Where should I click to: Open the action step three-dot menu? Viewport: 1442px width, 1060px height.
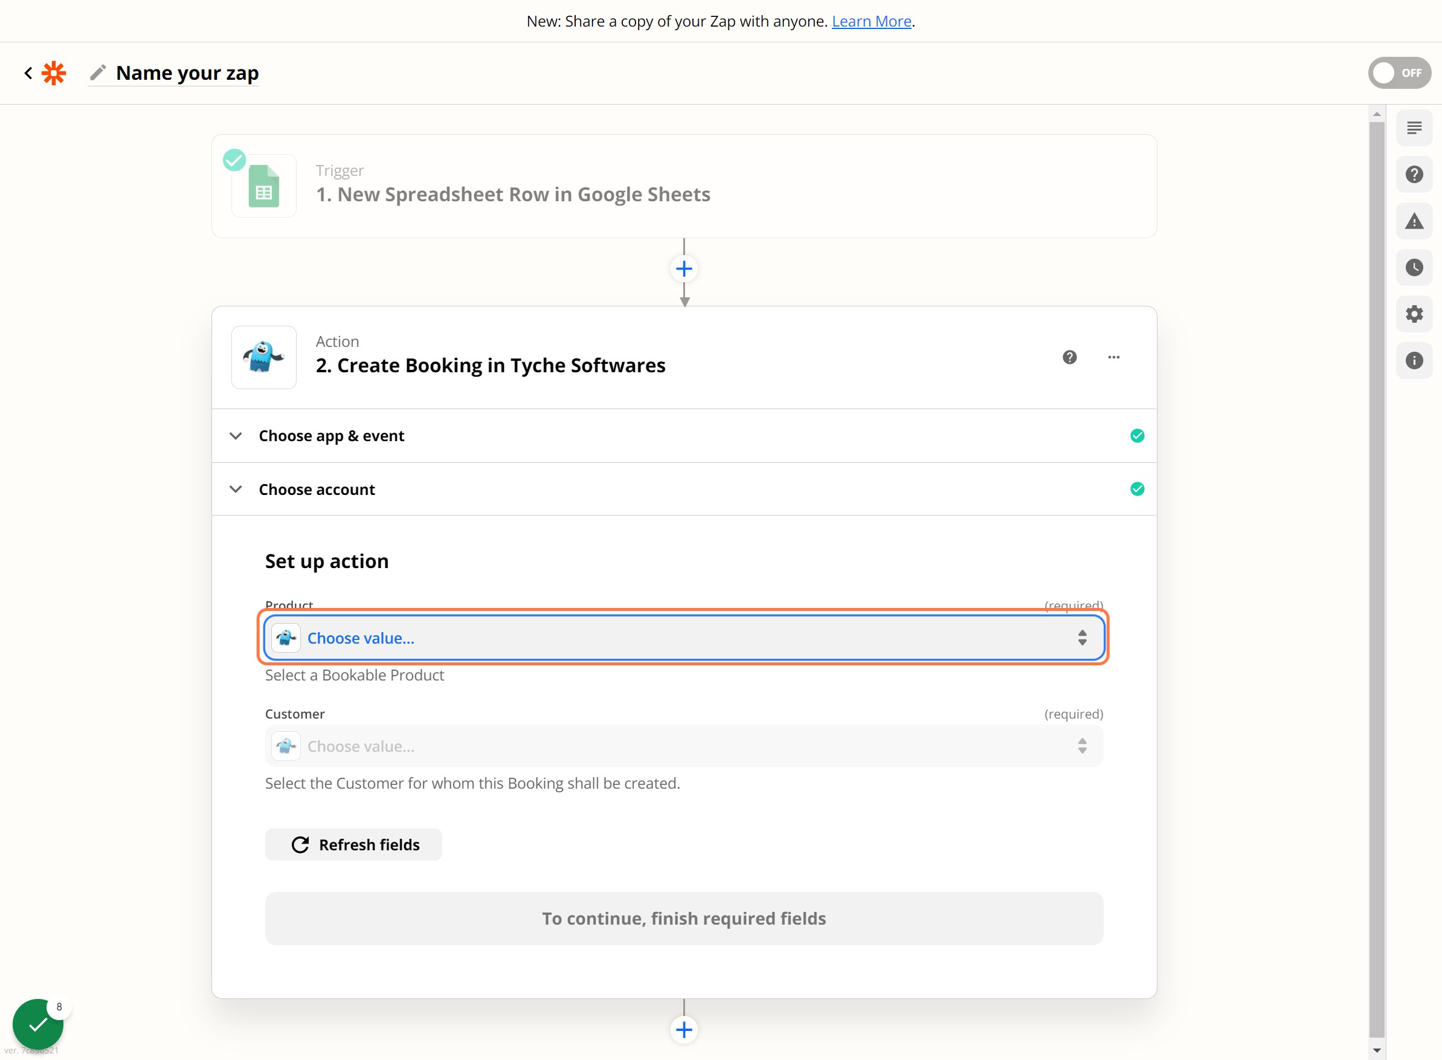point(1113,357)
